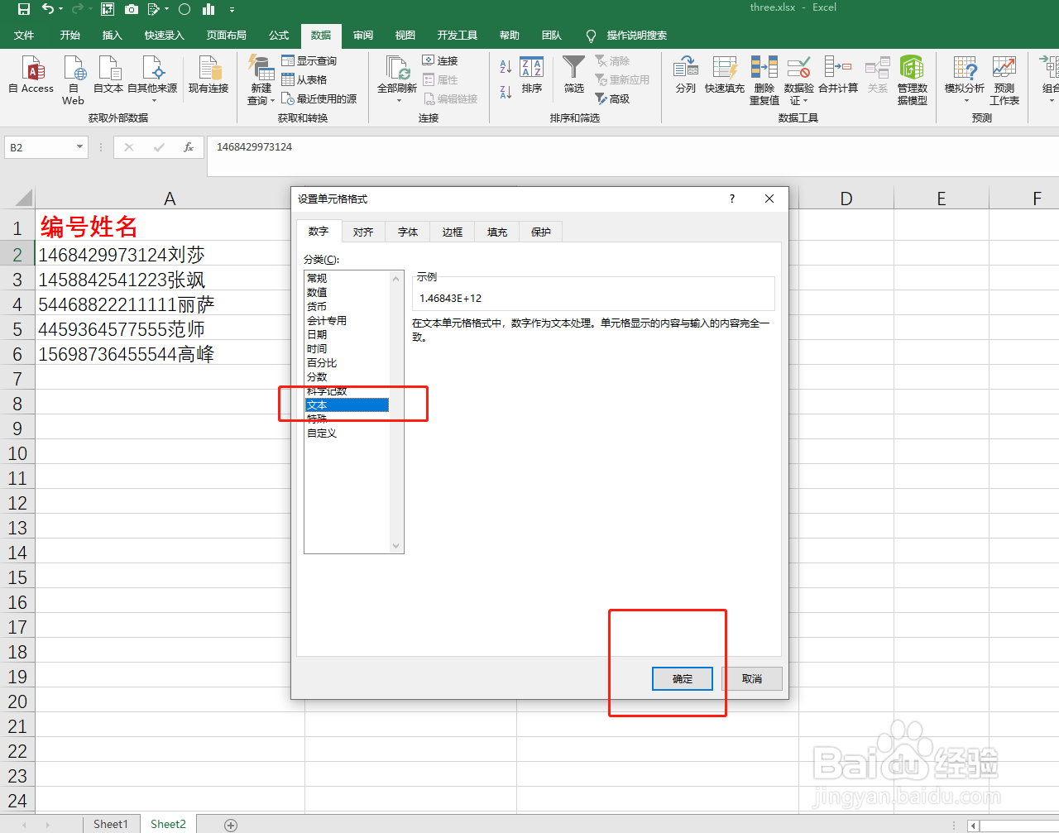Switch to View (视图) ribbon tab

tap(405, 36)
